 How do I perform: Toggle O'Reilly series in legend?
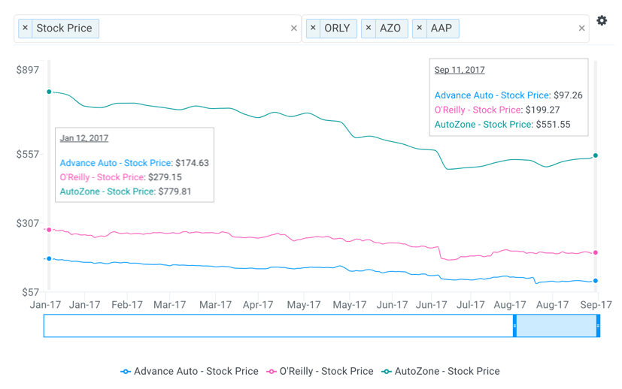click(320, 371)
